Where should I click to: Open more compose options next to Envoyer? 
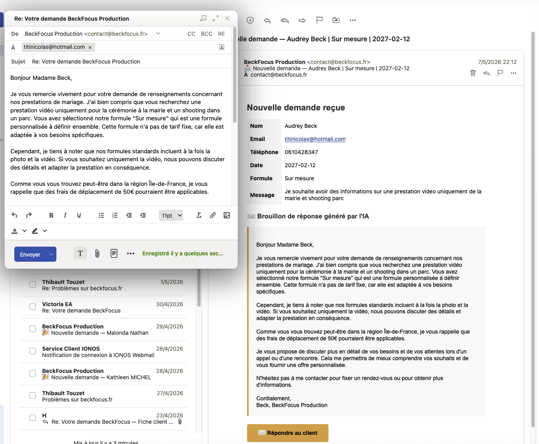coord(131,253)
